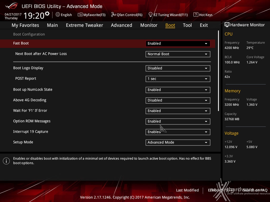Launch Qfan Control(F6) text
270x202 pixels.
point(129,15)
